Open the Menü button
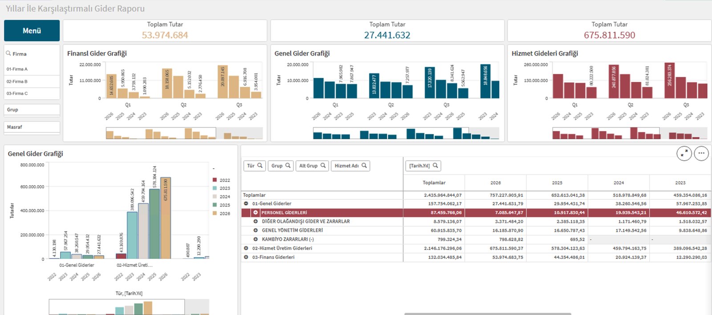This screenshot has width=712, height=315. (32, 31)
